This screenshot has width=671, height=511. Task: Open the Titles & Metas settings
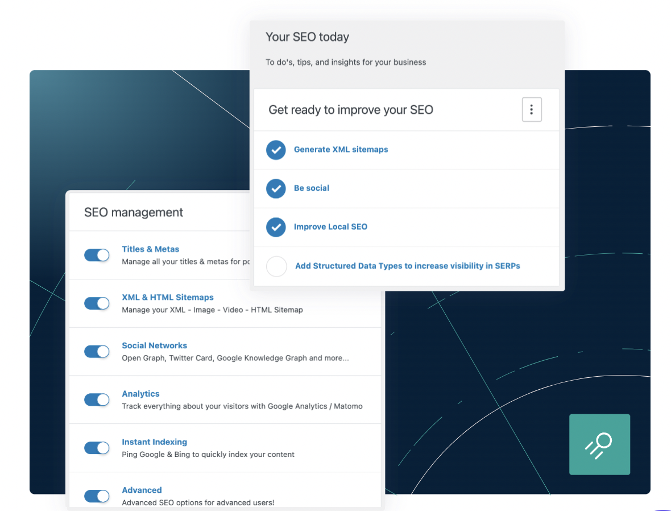pyautogui.click(x=150, y=249)
